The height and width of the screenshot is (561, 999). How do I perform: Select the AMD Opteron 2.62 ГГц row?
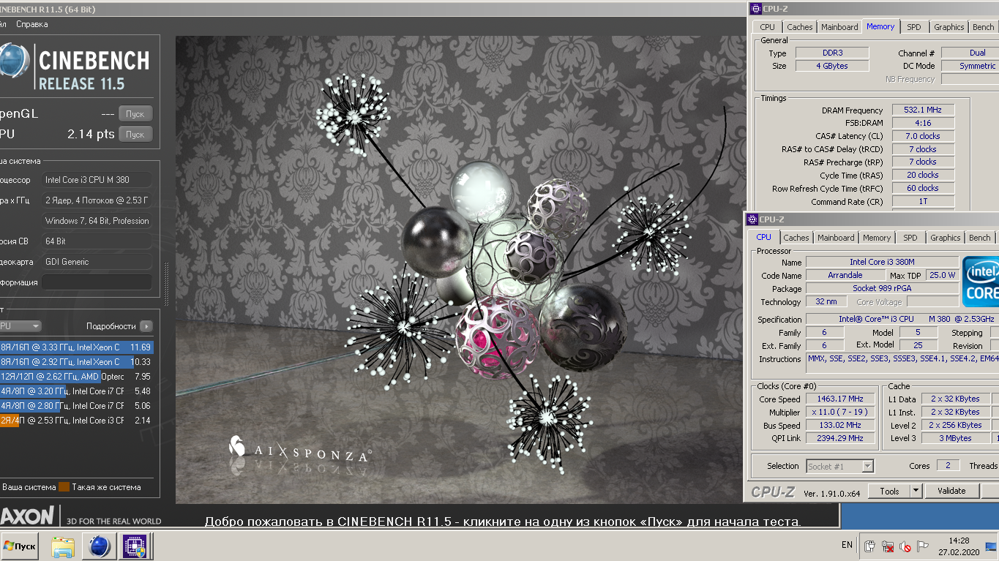(x=77, y=377)
